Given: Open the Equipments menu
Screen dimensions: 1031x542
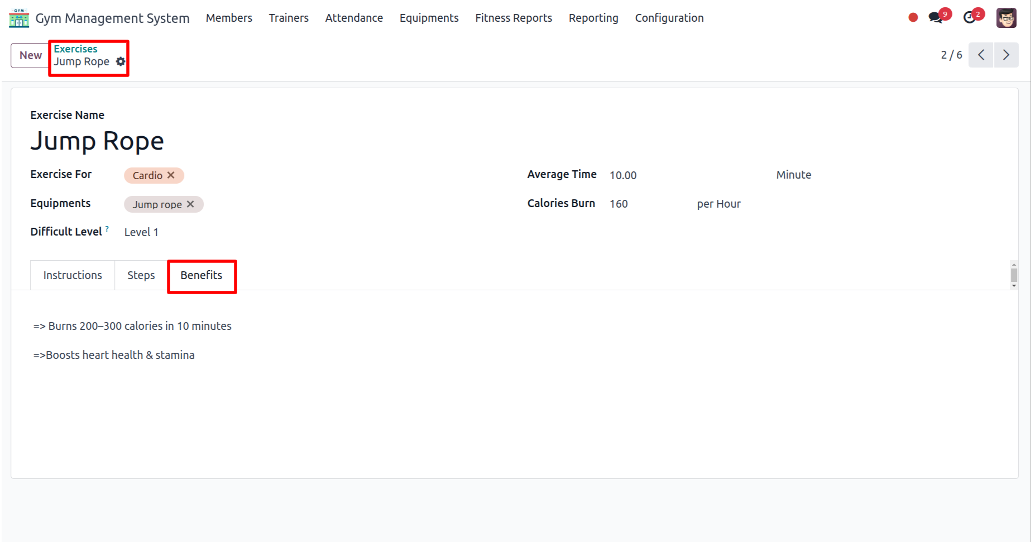Looking at the screenshot, I should click(x=429, y=18).
